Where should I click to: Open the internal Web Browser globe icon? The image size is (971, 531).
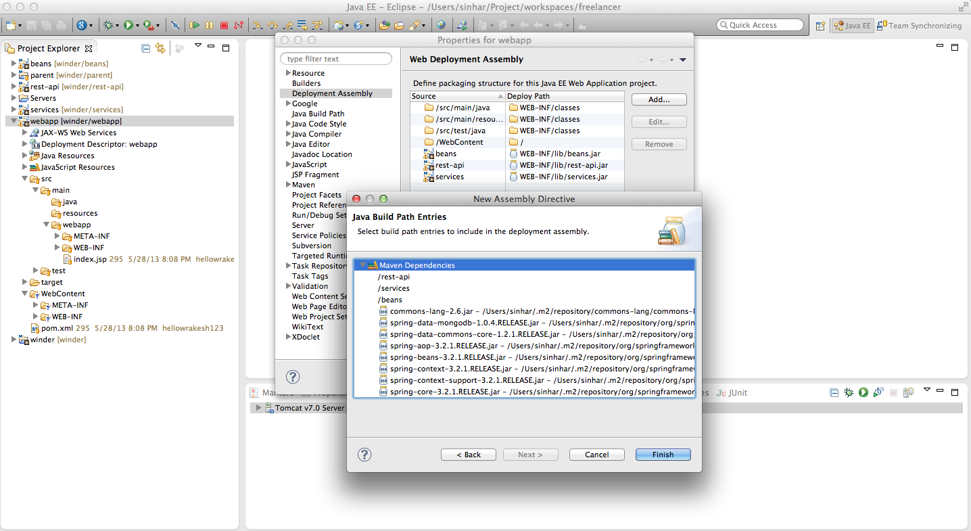[441, 25]
